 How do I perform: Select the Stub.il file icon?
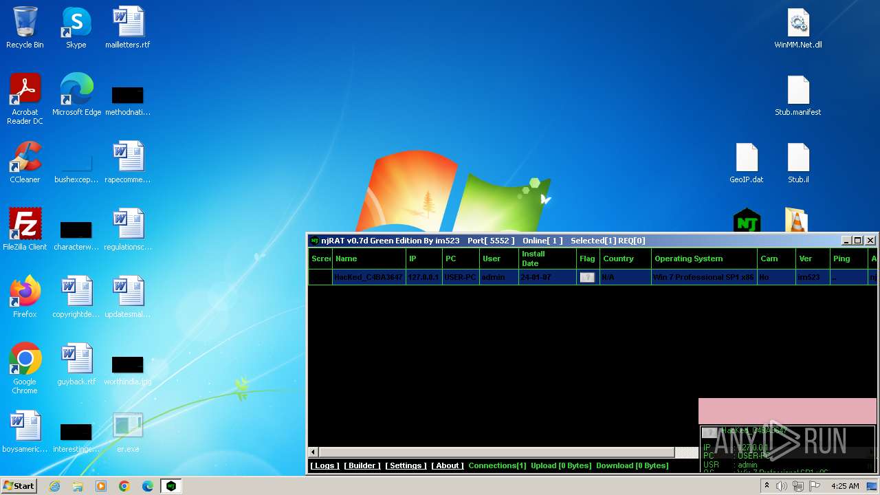coord(798,162)
